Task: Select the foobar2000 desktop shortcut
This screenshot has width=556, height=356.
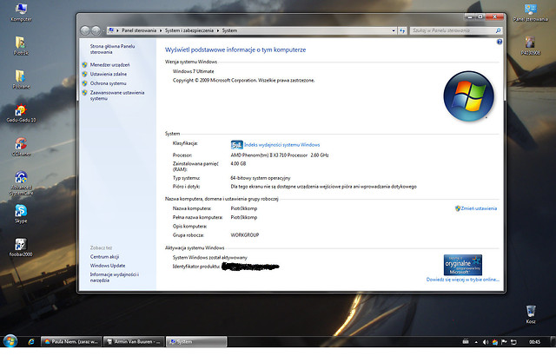Action: click(x=21, y=247)
